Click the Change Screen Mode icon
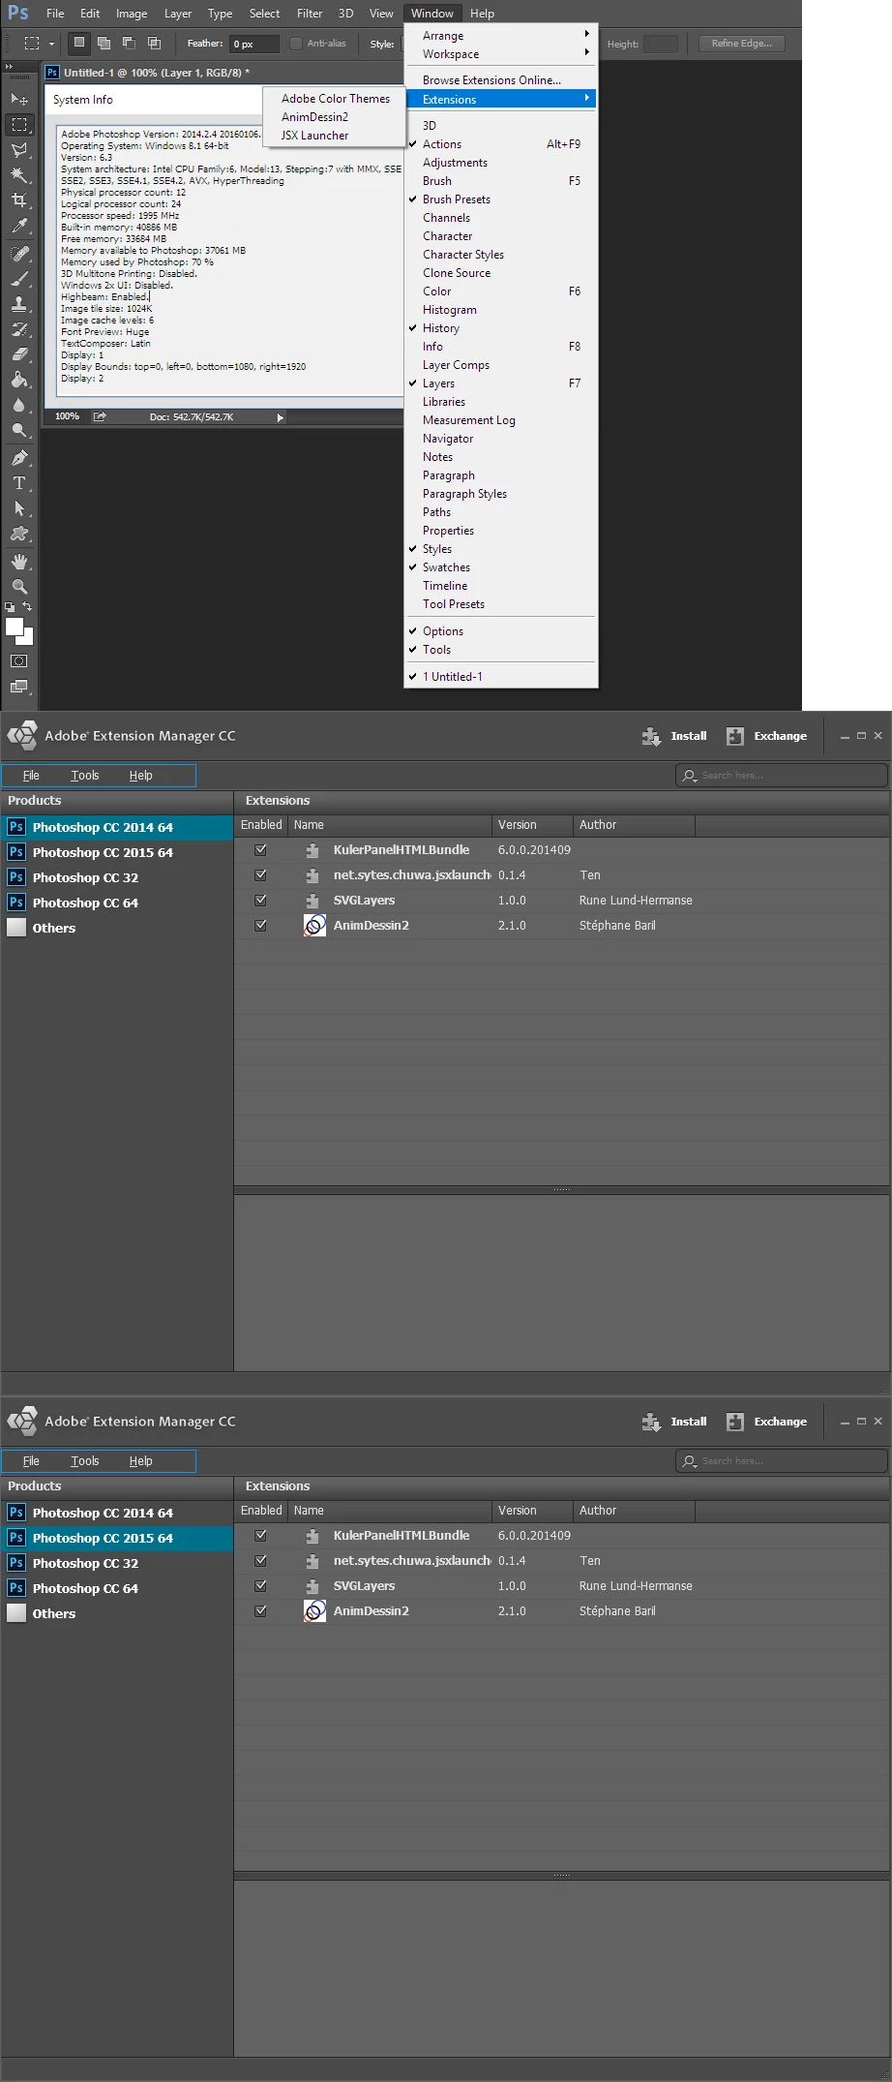The width and height of the screenshot is (892, 2082). [x=19, y=687]
